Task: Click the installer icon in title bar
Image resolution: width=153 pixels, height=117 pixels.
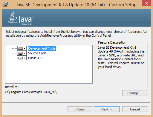Action: pos(5,4)
